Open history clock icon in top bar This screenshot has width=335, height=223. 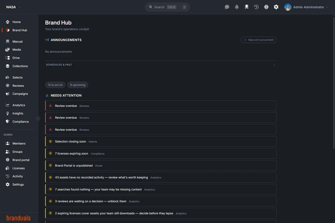[256, 7]
